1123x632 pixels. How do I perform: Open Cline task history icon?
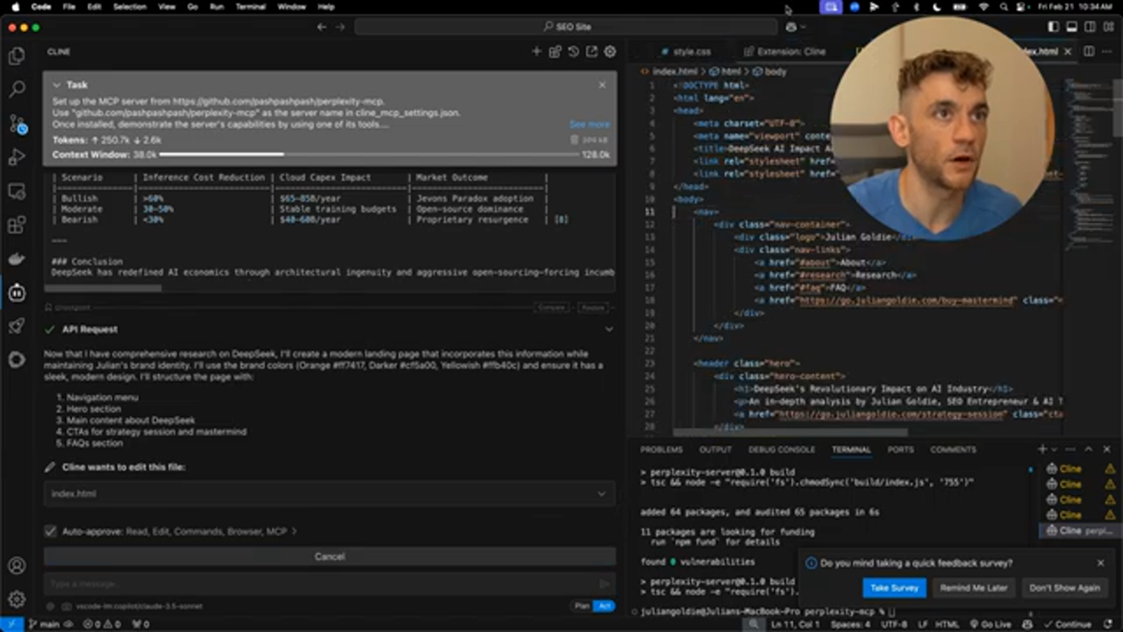573,52
